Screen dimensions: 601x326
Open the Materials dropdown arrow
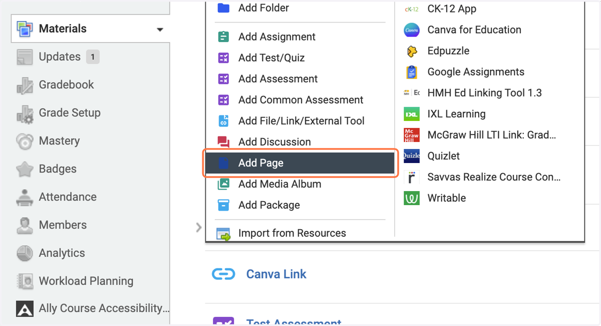coord(160,30)
